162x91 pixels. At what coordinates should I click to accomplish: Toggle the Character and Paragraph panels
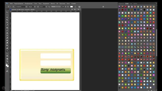coord(79,7)
